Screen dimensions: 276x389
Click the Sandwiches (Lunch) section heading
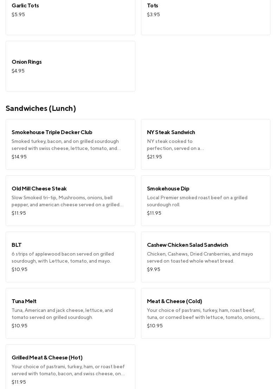41,108
